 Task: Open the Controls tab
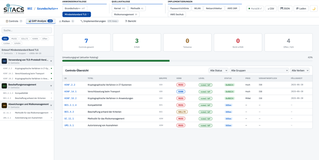point(14,21)
